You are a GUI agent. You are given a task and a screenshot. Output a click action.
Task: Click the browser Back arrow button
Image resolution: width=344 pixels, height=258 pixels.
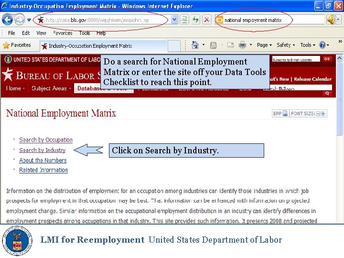[x=7, y=20]
